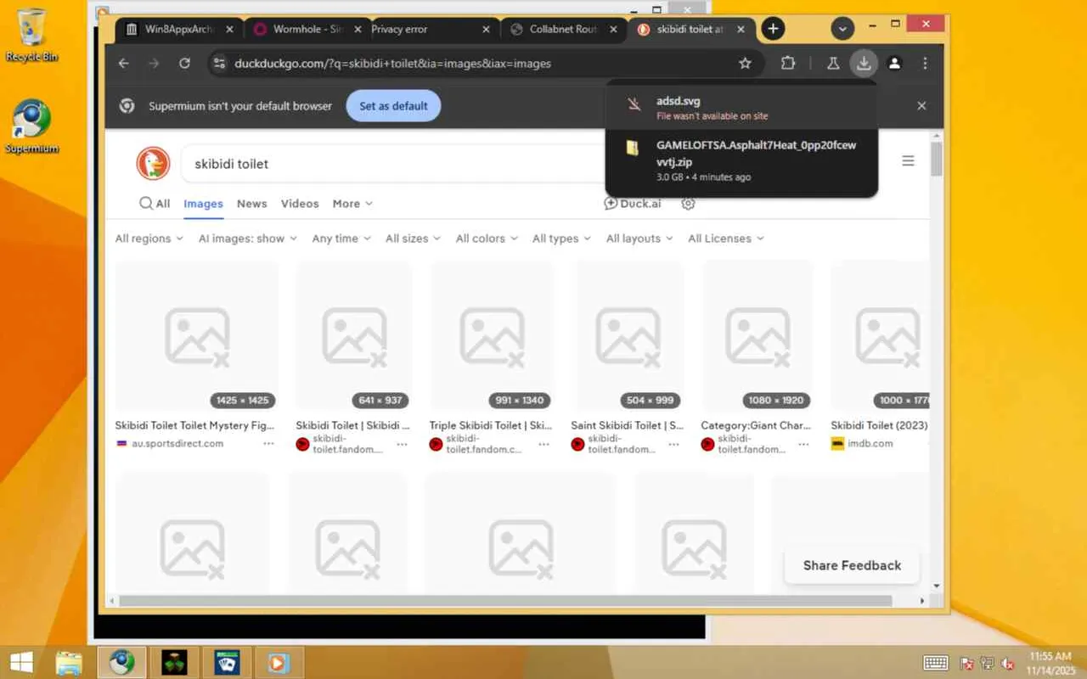View site information icon in address bar
1087x679 pixels.
[219, 64]
